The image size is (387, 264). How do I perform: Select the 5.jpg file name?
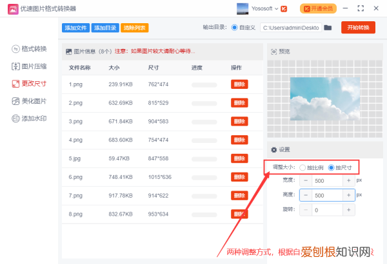pos(75,158)
